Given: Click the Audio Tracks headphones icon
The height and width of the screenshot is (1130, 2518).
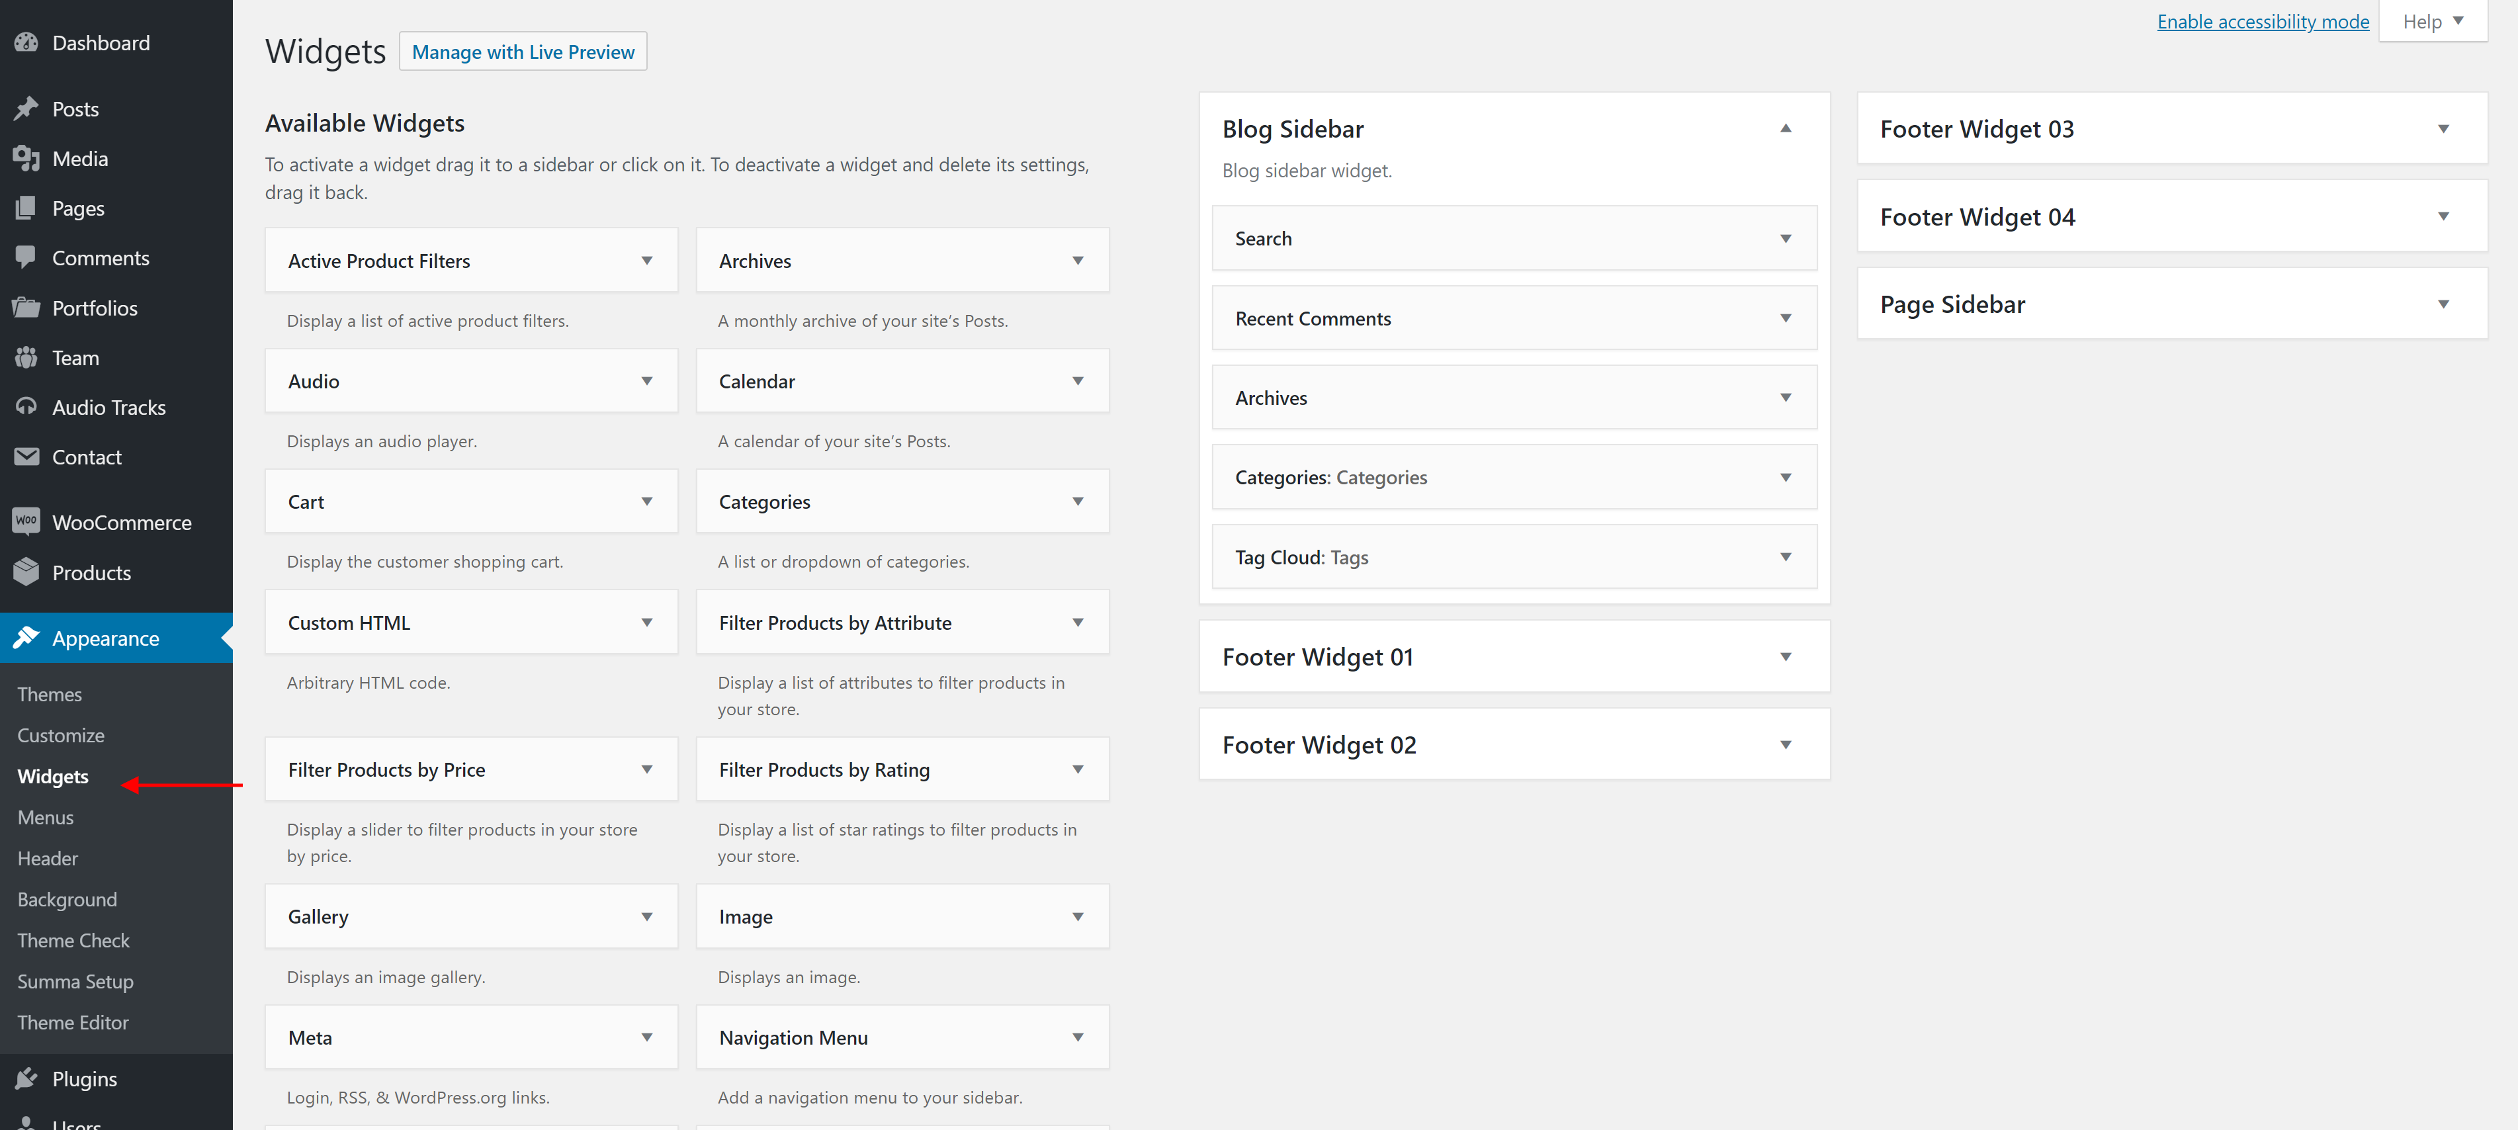Looking at the screenshot, I should click(26, 407).
